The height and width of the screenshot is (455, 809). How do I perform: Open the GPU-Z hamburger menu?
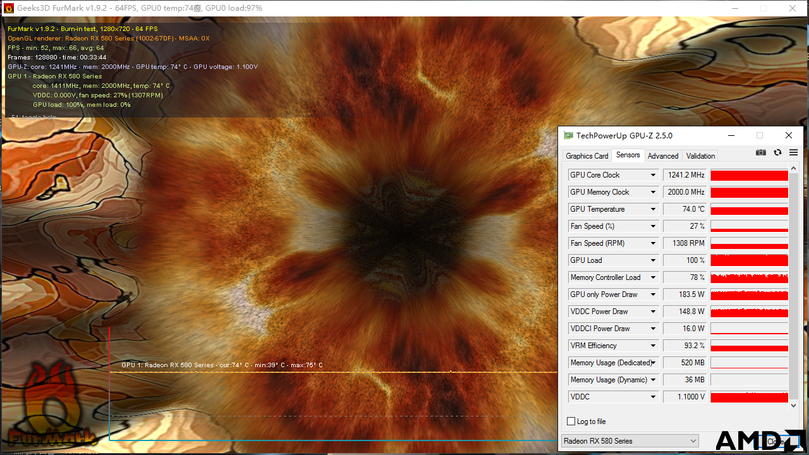(x=793, y=152)
